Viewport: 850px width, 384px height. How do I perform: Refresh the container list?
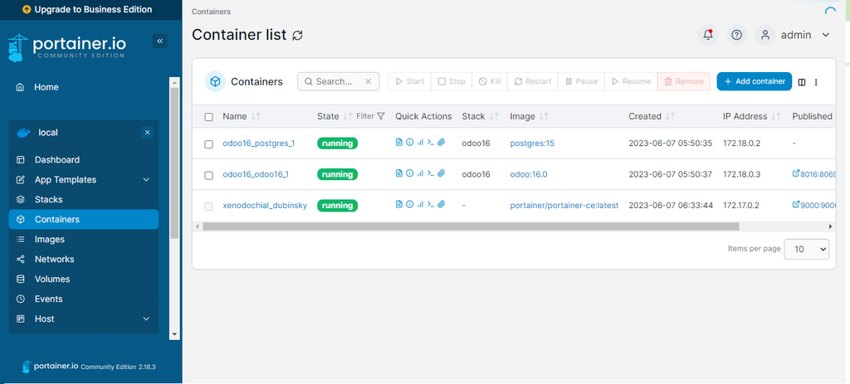pyautogui.click(x=298, y=36)
